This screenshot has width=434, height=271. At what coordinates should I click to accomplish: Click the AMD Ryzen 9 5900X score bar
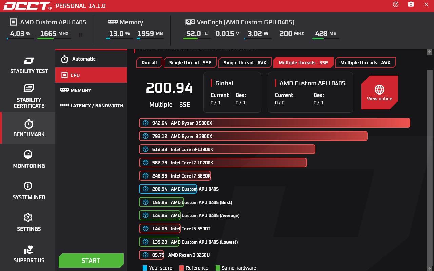[275, 123]
